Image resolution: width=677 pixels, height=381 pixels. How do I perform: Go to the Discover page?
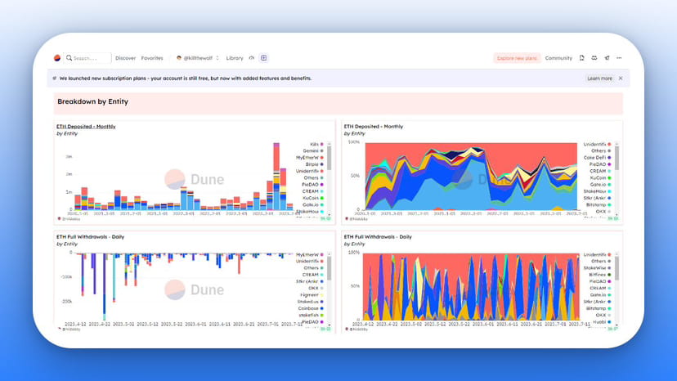[x=125, y=58]
